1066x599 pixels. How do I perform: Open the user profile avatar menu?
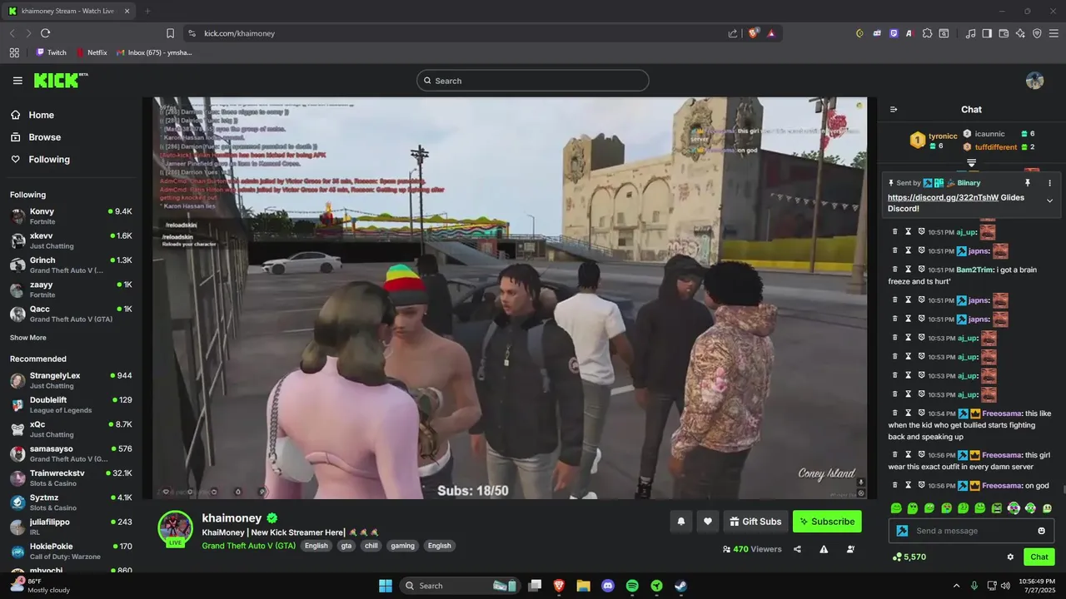point(1034,81)
